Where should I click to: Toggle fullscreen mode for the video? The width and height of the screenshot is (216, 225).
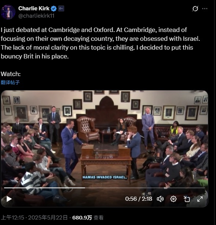(x=200, y=199)
